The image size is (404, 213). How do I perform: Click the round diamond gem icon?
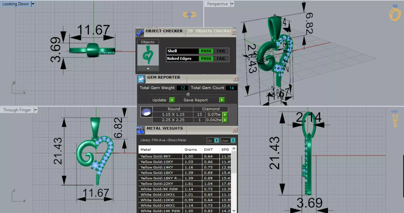click(147, 112)
